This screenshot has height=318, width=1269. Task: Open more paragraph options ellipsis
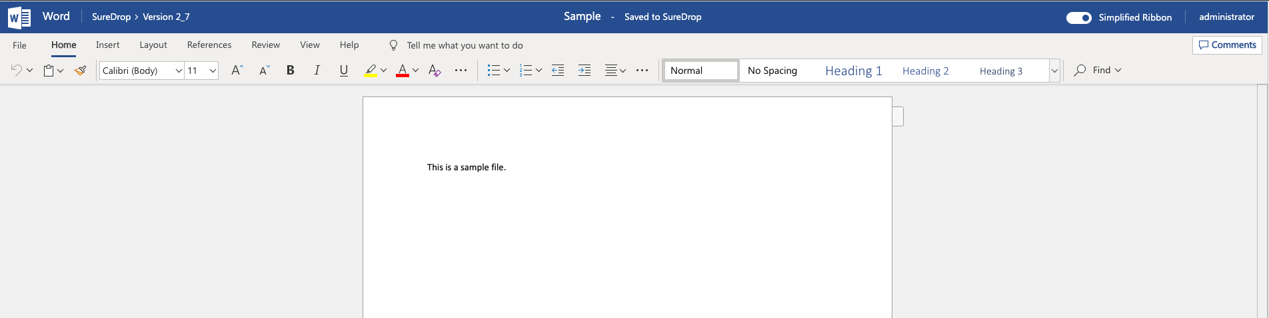642,70
